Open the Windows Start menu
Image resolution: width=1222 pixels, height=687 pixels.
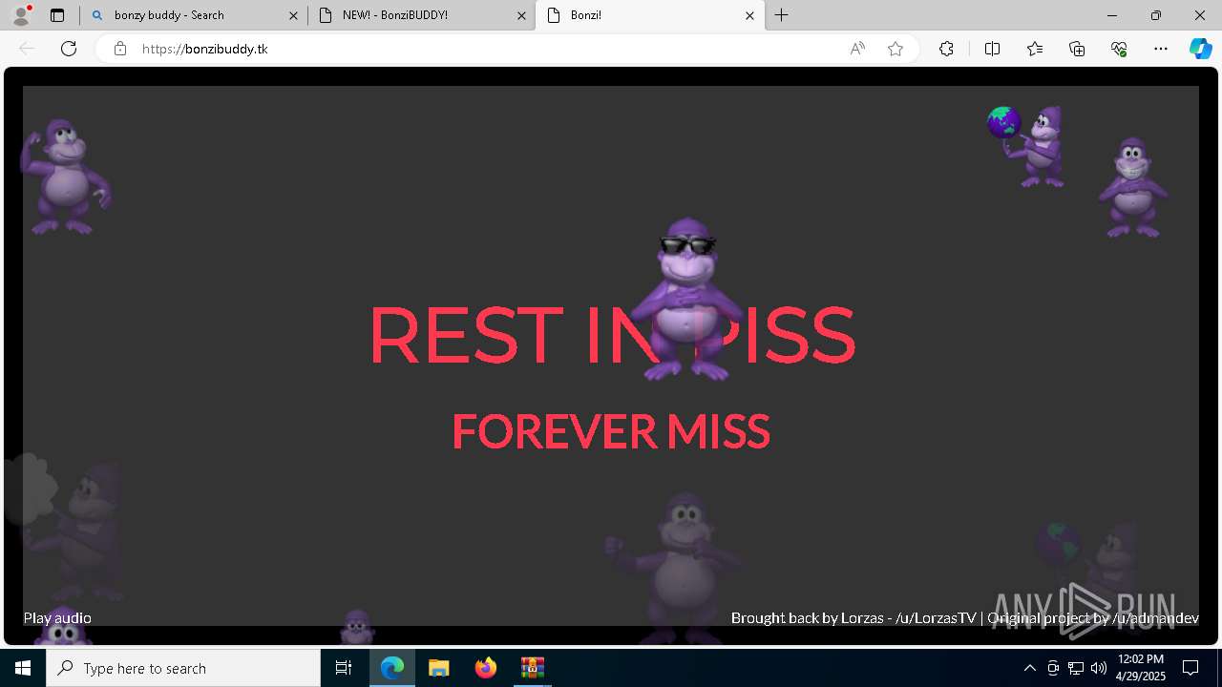click(x=23, y=668)
